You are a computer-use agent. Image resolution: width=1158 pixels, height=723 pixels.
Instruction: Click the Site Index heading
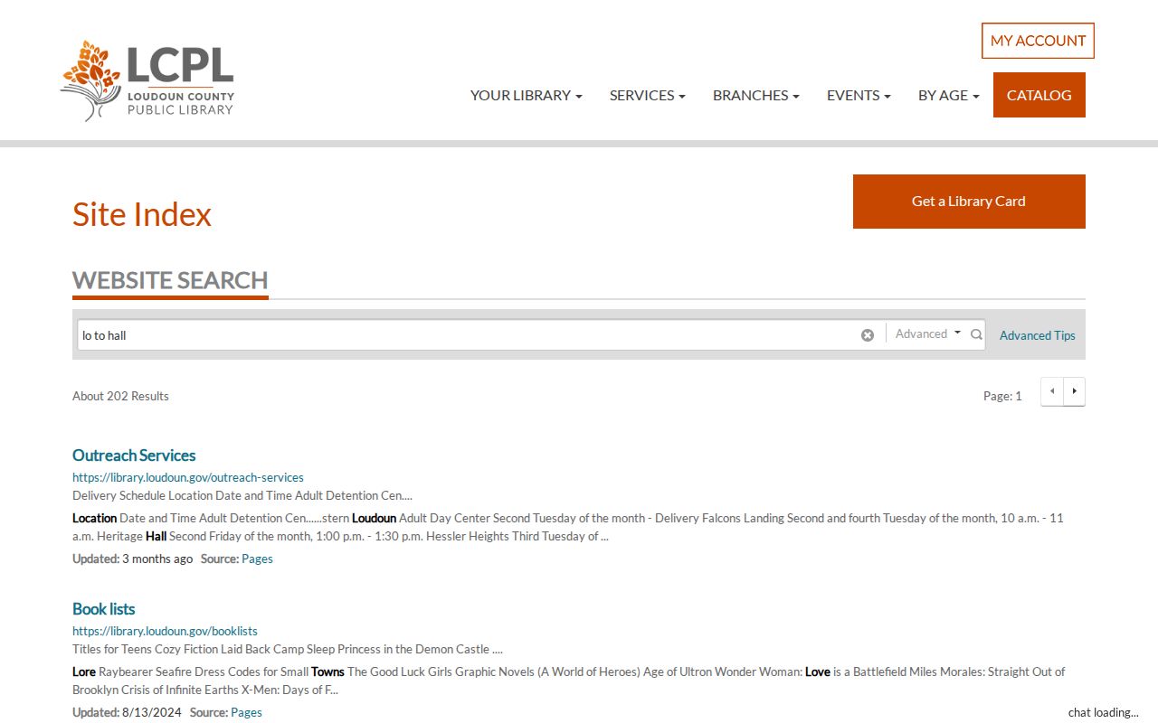[x=142, y=214]
